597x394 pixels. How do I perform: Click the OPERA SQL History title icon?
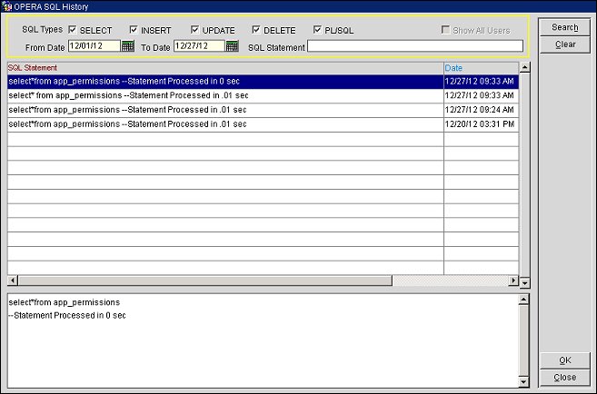6,6
